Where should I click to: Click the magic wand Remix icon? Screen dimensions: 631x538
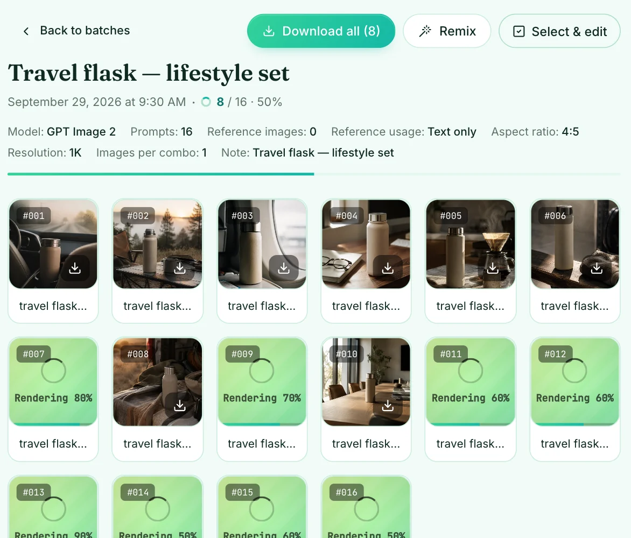[x=425, y=31]
